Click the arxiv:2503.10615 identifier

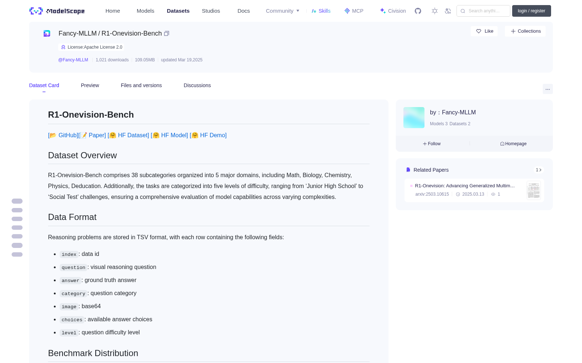click(x=432, y=194)
